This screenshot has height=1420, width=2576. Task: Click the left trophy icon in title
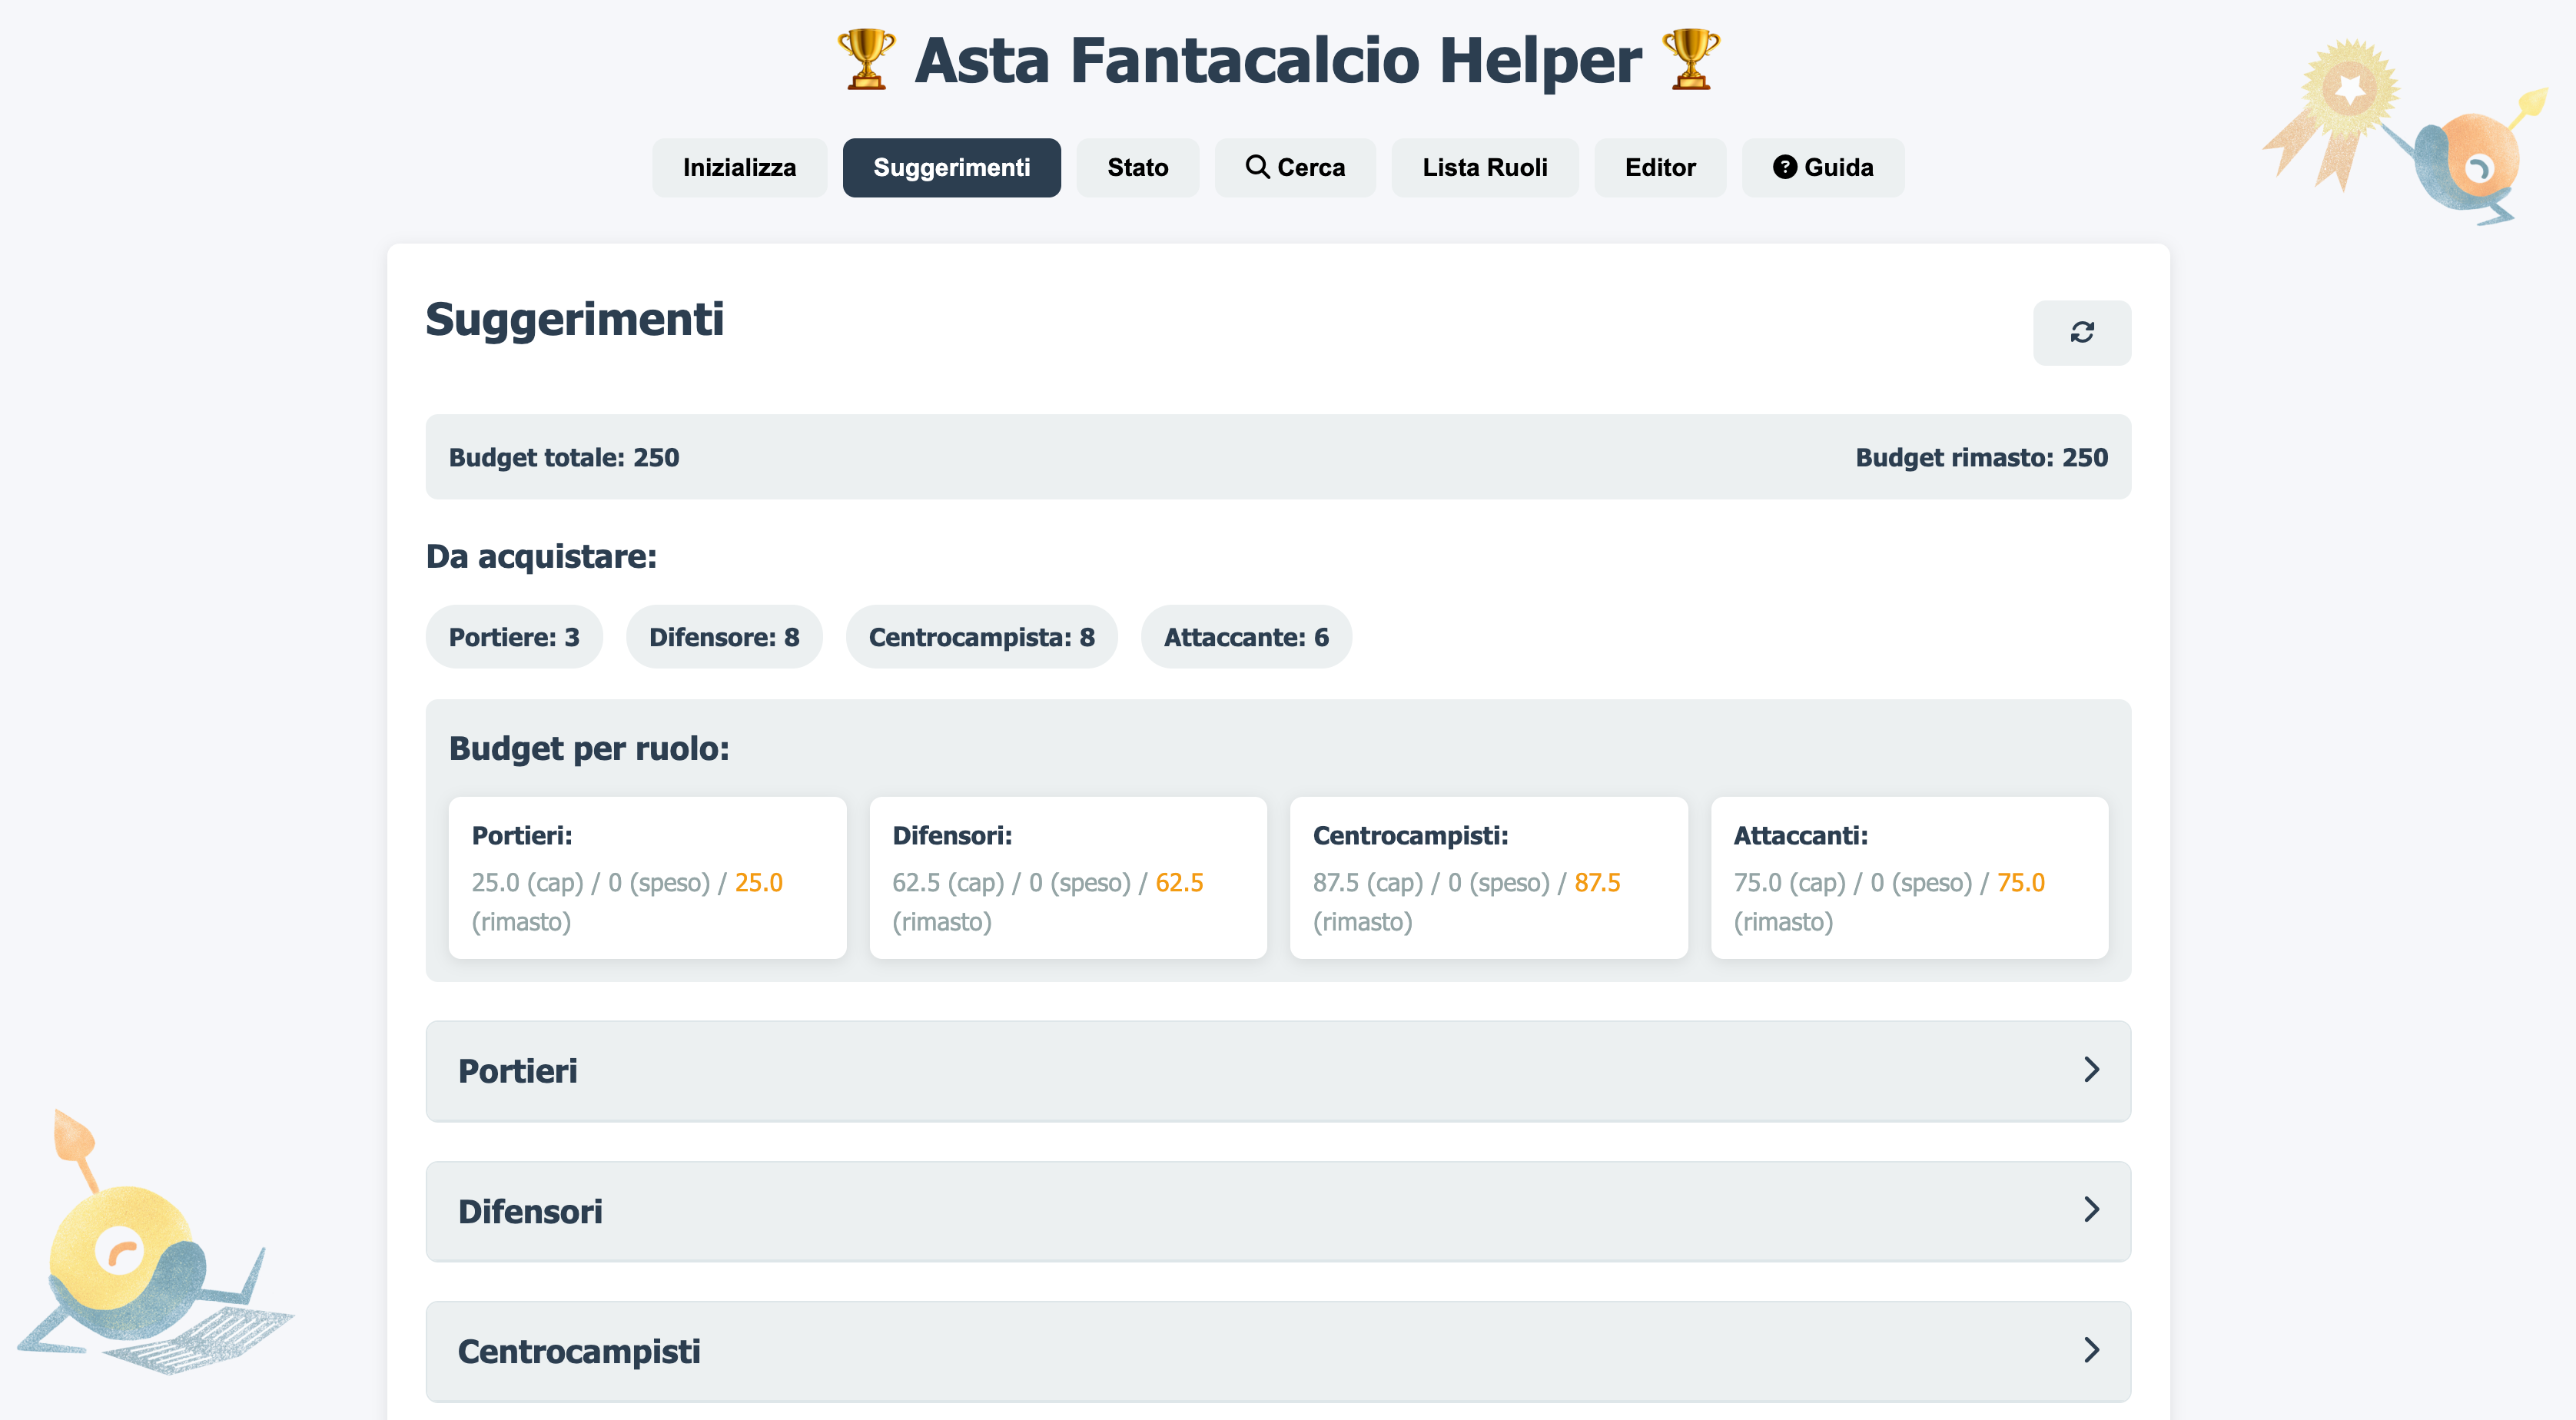[866, 59]
